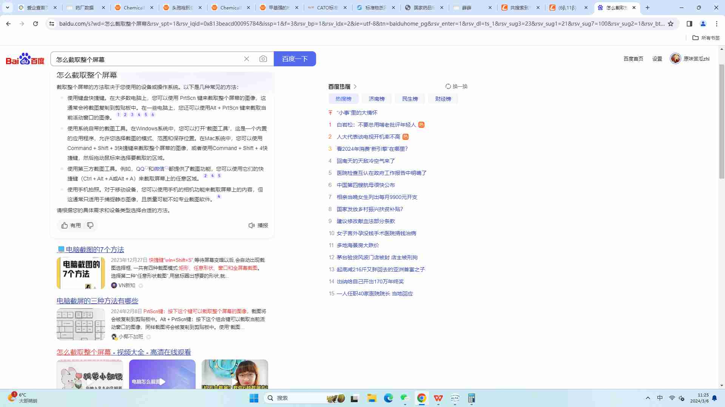Open Chrome three-dot menu
This screenshot has width=725, height=407.
coord(717,24)
